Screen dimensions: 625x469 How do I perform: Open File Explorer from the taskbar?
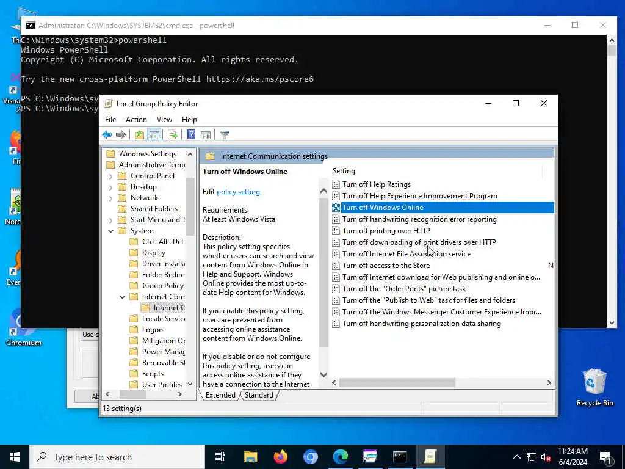pos(251,457)
